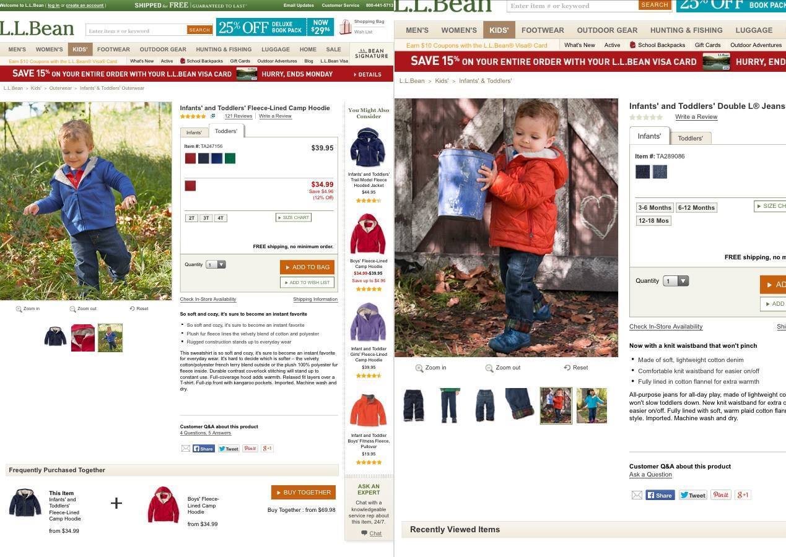Share jeans product on Facebook
Viewport: 786px width, 557px height.
point(660,495)
